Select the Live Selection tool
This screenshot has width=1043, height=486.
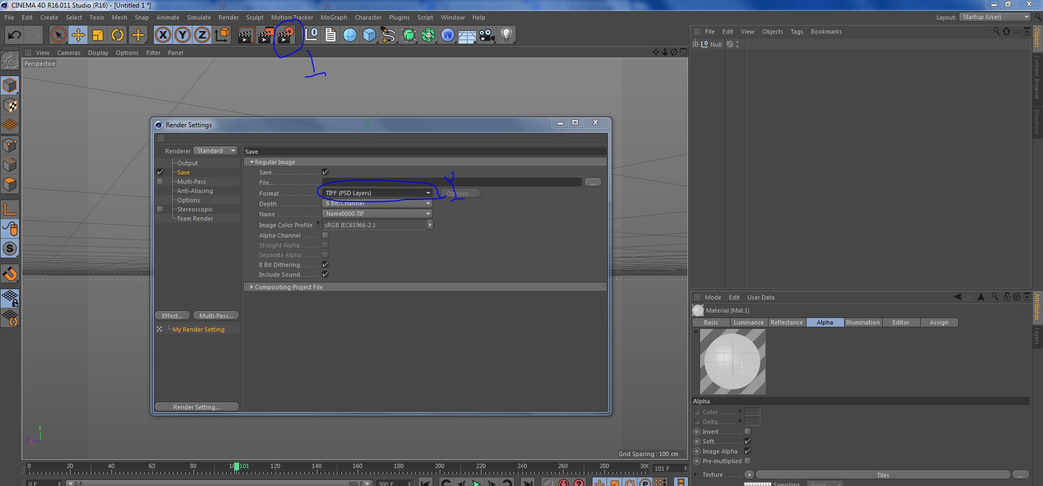tap(58, 35)
